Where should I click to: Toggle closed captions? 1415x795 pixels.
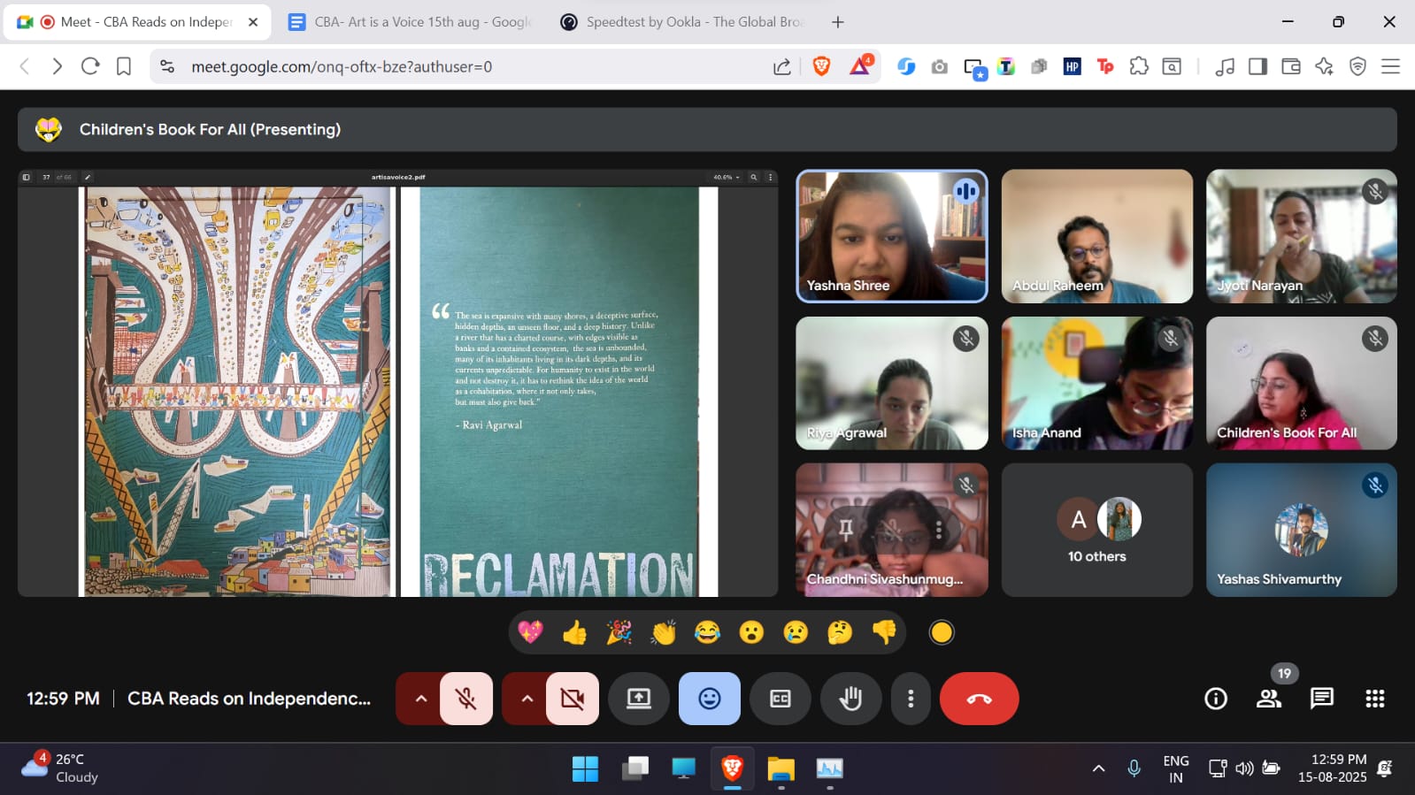(x=780, y=699)
